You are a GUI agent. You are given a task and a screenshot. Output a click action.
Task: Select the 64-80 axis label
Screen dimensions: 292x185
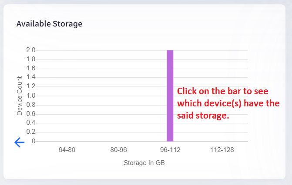67,150
